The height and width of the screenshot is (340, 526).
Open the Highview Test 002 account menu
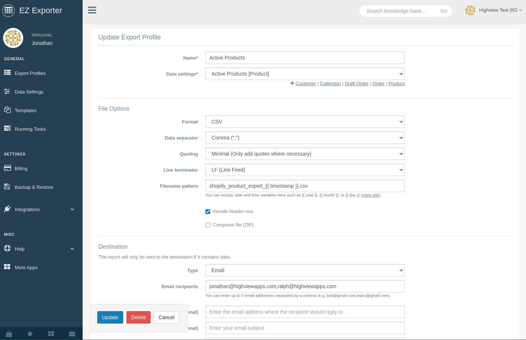pyautogui.click(x=493, y=10)
